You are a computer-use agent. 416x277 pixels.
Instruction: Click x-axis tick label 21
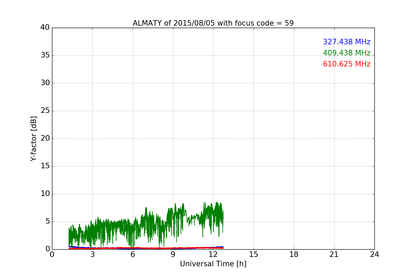click(334, 254)
